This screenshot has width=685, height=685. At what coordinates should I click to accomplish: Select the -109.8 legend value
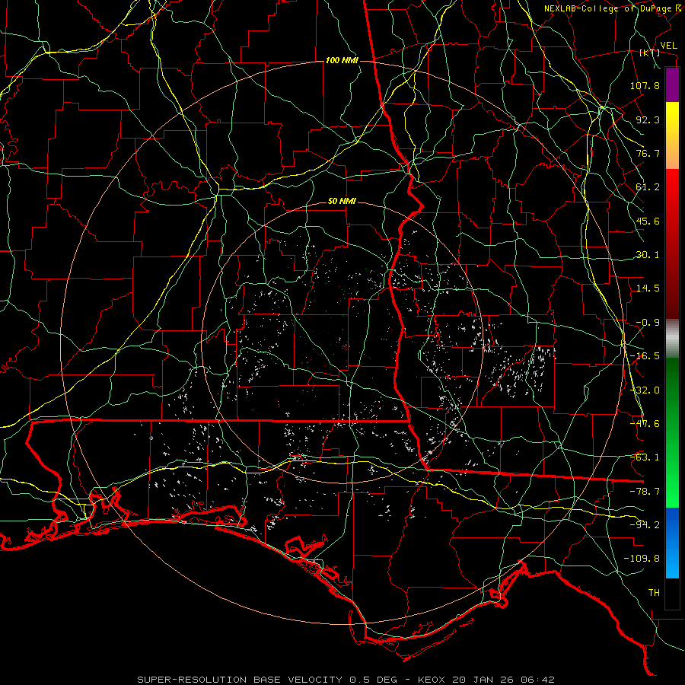click(x=642, y=559)
